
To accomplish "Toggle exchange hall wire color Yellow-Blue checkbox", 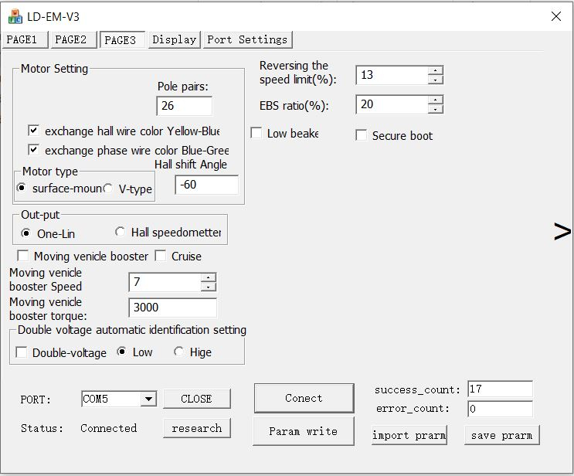I will click(x=34, y=131).
